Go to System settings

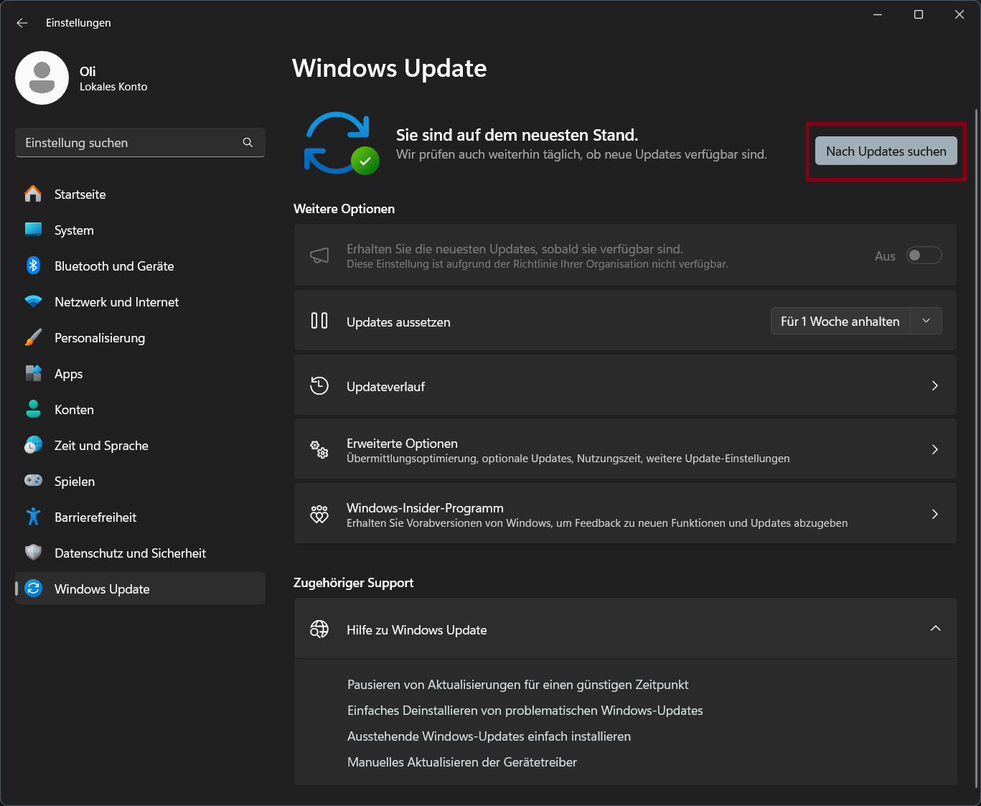(140, 230)
